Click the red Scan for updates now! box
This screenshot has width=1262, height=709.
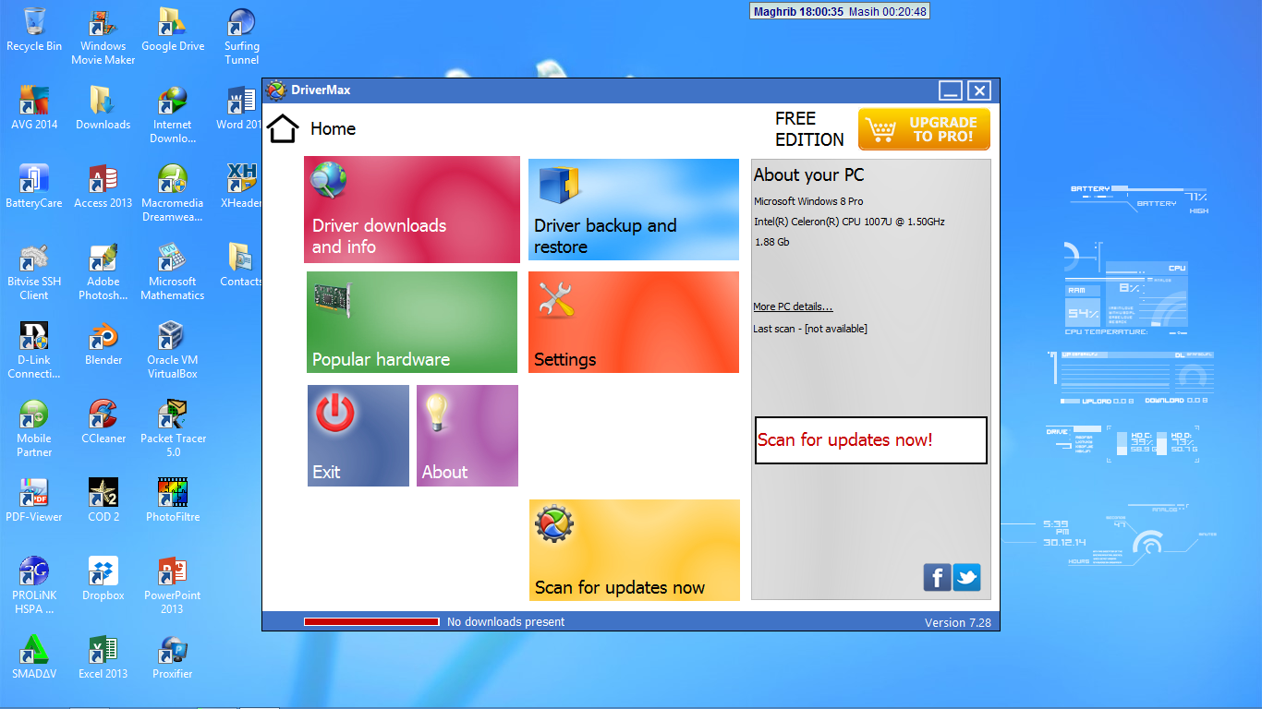[x=871, y=440]
